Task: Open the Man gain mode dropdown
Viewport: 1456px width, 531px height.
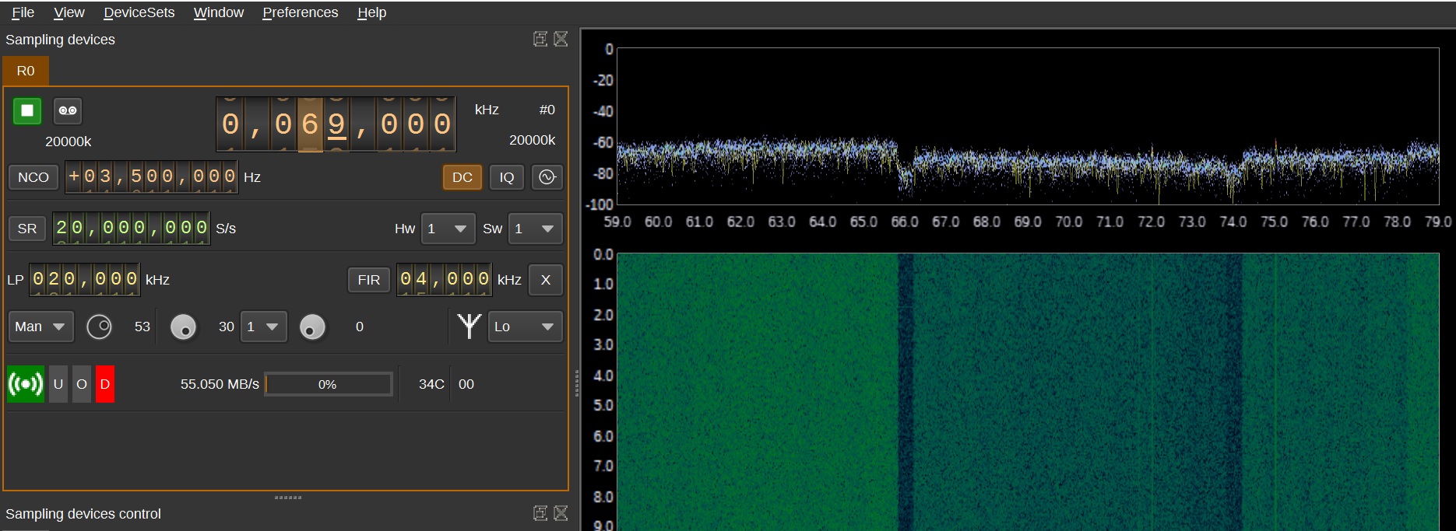Action: [x=41, y=327]
